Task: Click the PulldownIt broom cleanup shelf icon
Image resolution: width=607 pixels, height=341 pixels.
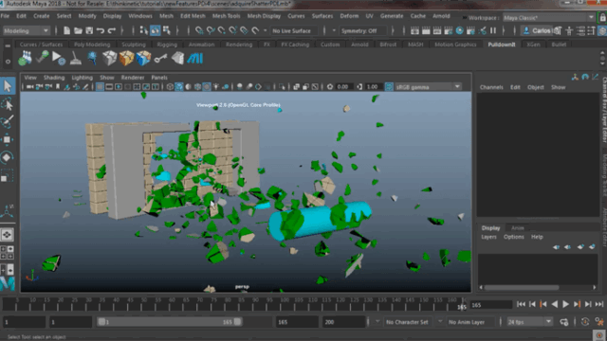Action: click(x=76, y=59)
